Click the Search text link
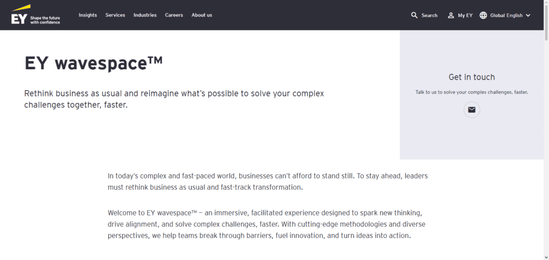The width and height of the screenshot is (549, 260). click(429, 16)
